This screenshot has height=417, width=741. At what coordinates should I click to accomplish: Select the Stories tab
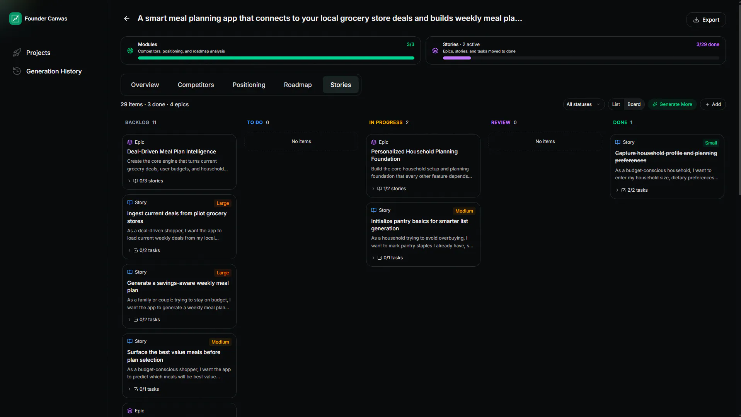pyautogui.click(x=341, y=85)
